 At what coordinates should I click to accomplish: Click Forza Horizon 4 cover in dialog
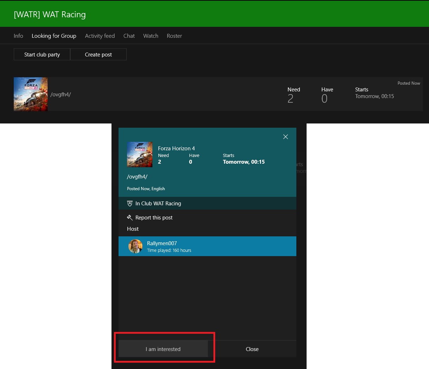[140, 155]
